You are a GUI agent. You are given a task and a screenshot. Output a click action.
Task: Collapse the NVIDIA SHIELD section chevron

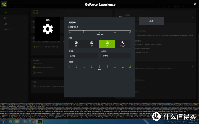coord(193,29)
